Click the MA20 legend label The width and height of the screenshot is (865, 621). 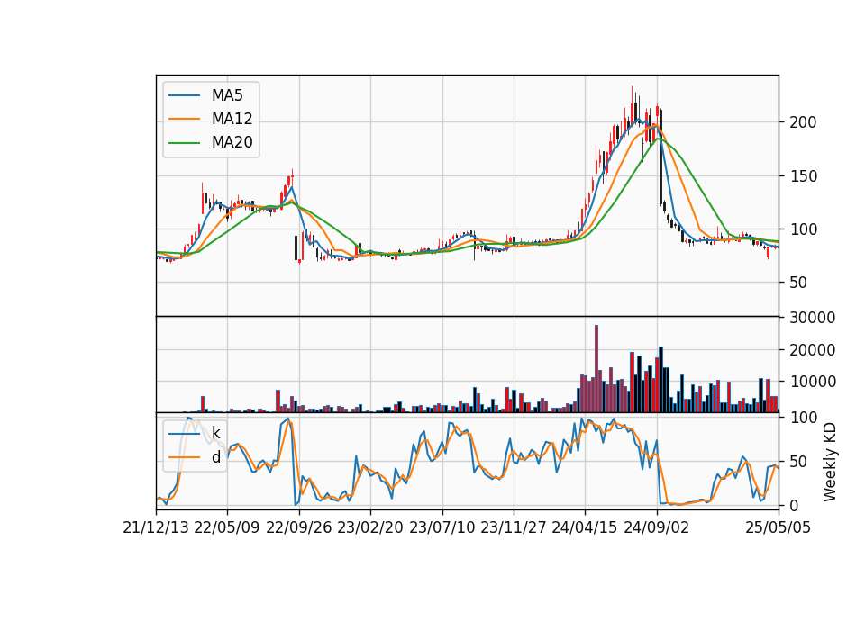(232, 142)
